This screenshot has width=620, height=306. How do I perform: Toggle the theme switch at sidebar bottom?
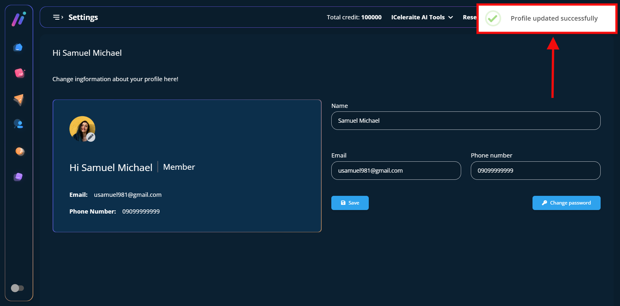pos(17,288)
